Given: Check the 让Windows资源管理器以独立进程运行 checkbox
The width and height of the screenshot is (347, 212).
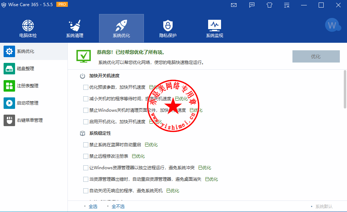Looking at the screenshot, I should (86, 168).
